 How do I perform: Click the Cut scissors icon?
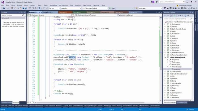point(30,8)
